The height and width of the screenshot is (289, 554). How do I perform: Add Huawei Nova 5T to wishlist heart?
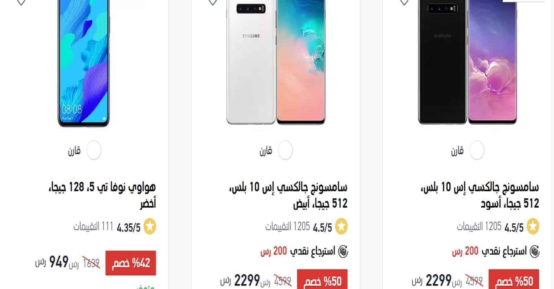click(x=21, y=2)
